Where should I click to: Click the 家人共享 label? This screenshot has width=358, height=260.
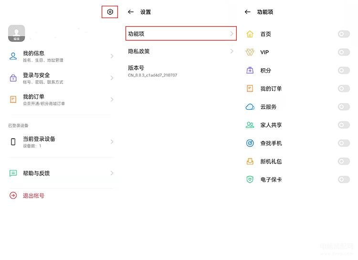[x=271, y=125]
